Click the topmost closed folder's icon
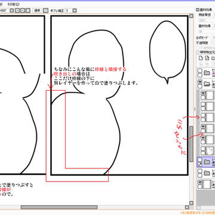215x215 pixels. click(x=207, y=73)
